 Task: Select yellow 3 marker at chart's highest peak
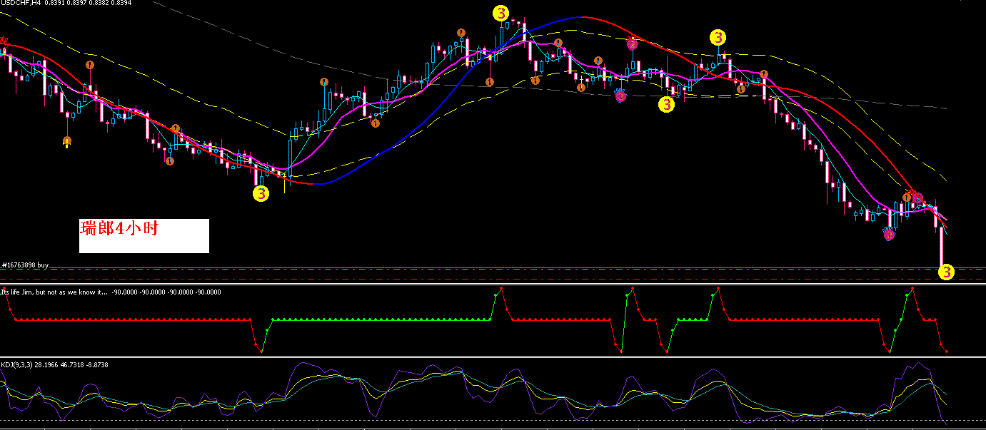(502, 12)
